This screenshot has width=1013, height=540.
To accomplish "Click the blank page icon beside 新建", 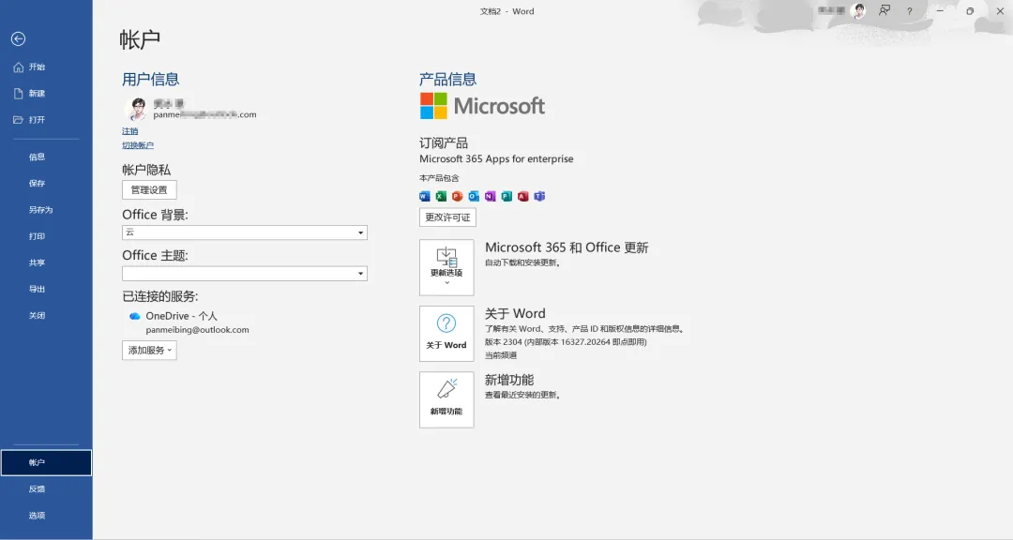I will point(18,94).
